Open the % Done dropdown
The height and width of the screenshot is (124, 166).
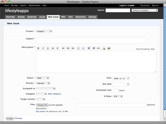point(118,96)
